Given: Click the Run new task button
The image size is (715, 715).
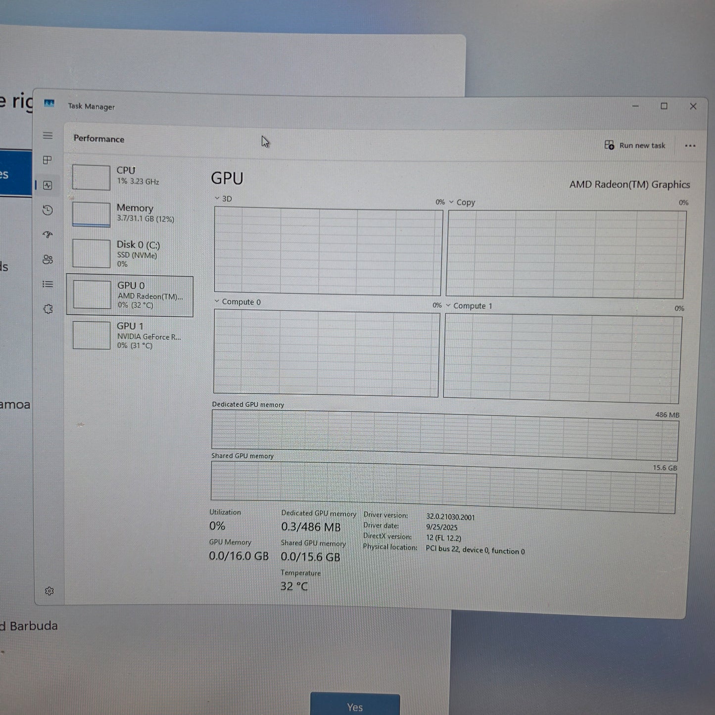Looking at the screenshot, I should 635,145.
